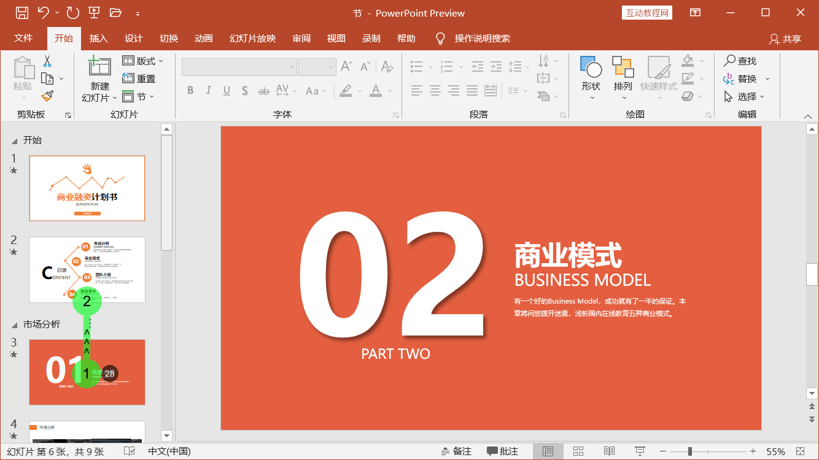Open the font color dropdown arrow
The image size is (819, 460).
click(x=390, y=91)
